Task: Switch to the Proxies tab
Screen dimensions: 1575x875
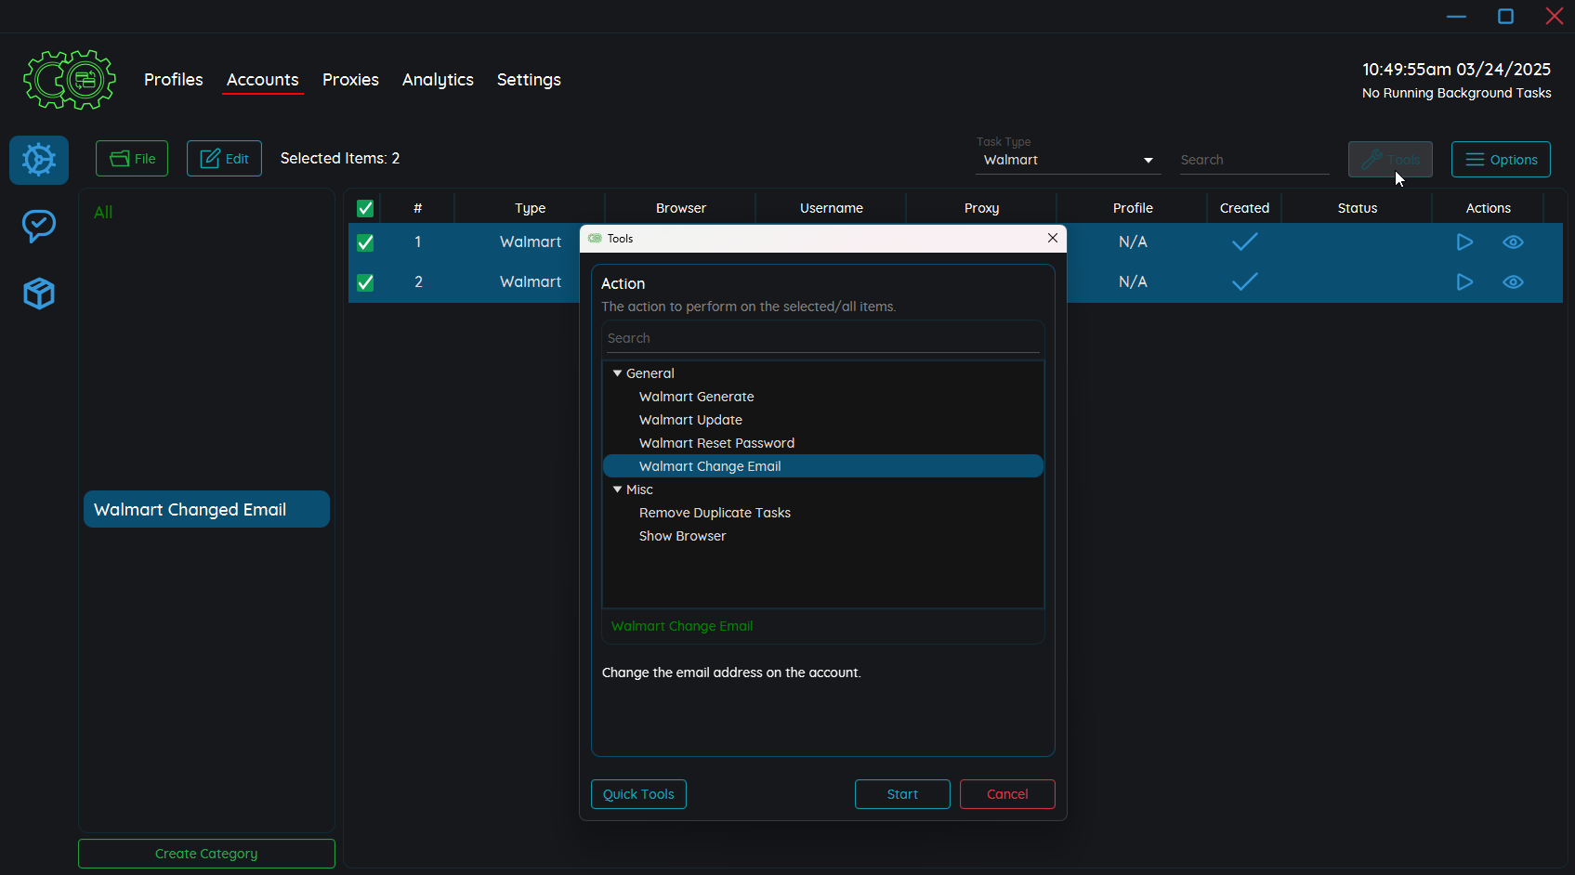Action: 350,80
